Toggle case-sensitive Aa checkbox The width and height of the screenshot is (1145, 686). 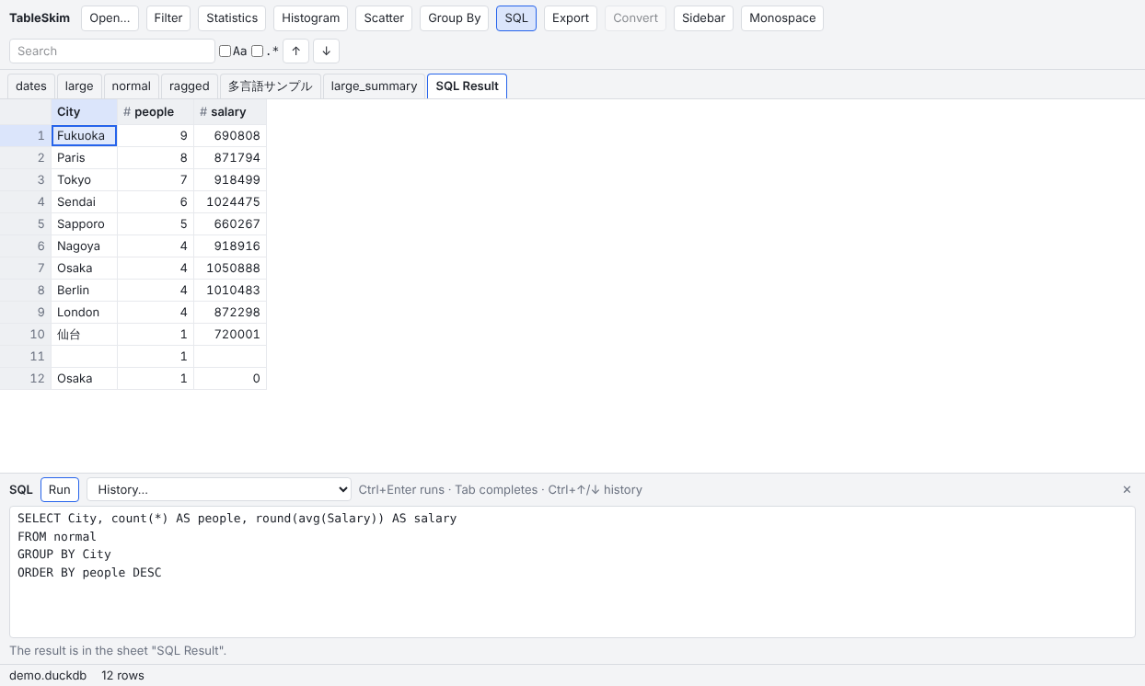(225, 51)
